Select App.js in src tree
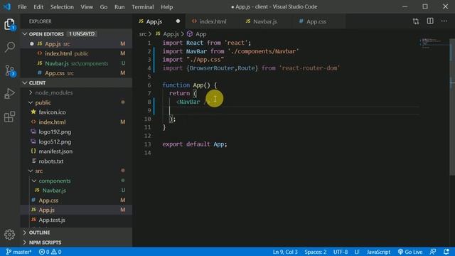Image resolution: width=455 pixels, height=256 pixels. (76, 210)
